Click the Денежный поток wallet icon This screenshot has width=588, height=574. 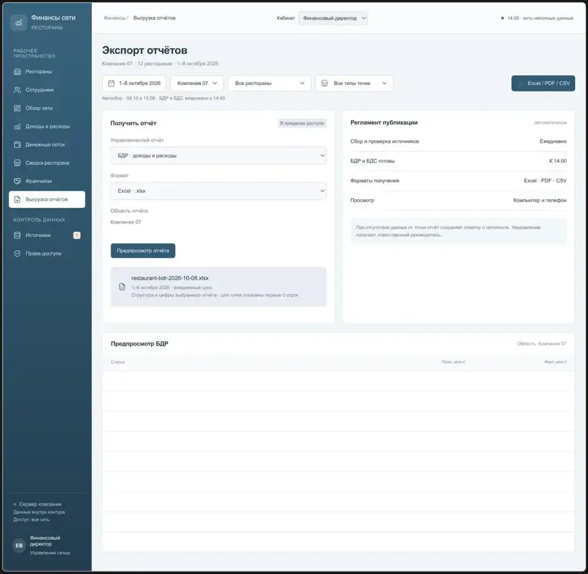pos(18,145)
